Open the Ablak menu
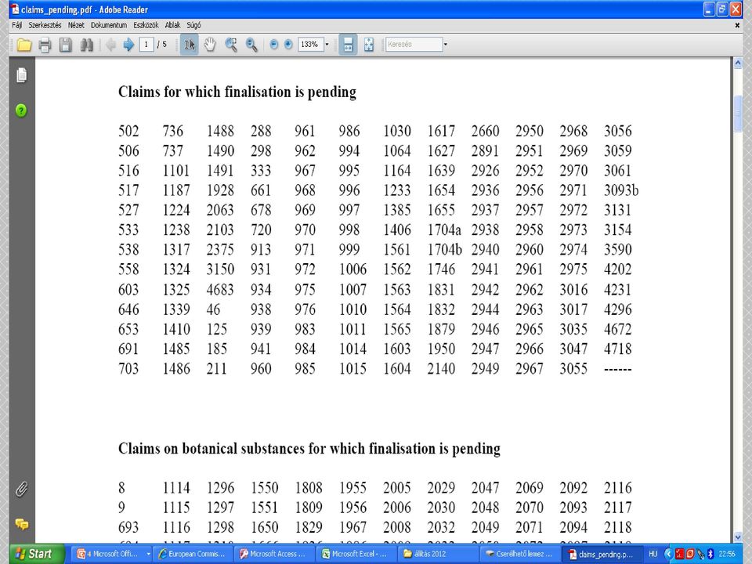This screenshot has height=564, width=752. (172, 25)
